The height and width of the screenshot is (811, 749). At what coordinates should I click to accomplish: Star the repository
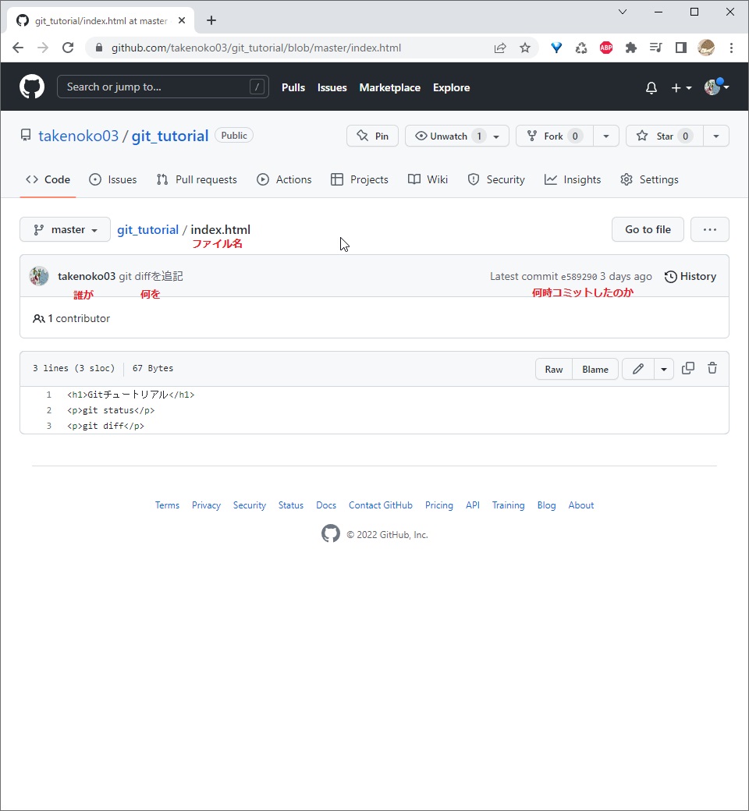point(665,136)
